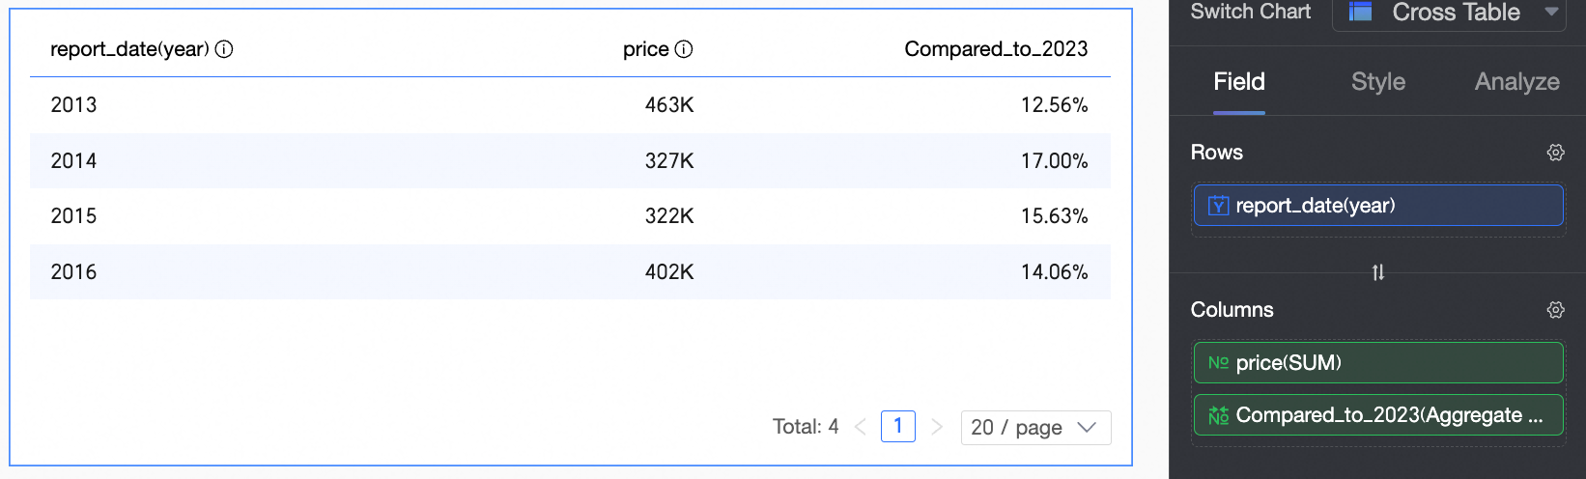Click the Cross Table chart icon
Viewport: 1586px width, 479px height.
coord(1360,12)
